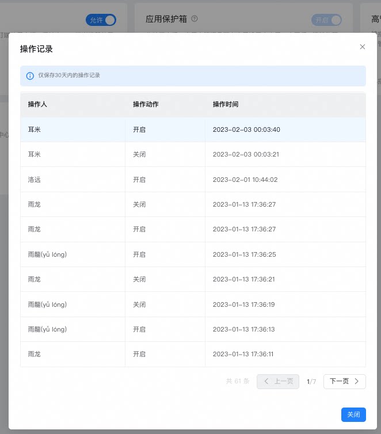Click the 操作时间 column header
The width and height of the screenshot is (381, 434).
[x=226, y=104]
